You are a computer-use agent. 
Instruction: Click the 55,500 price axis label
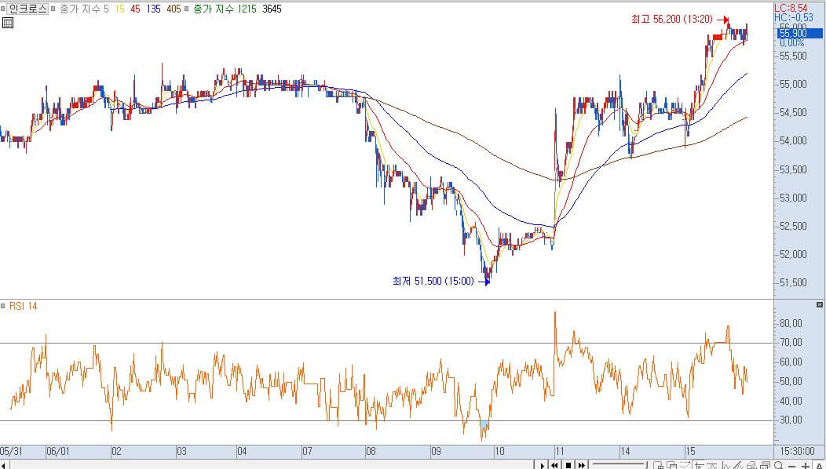(x=793, y=56)
